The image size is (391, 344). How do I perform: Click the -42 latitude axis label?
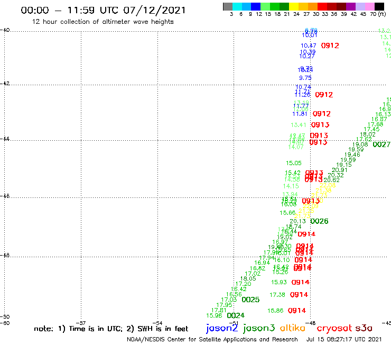(x=5, y=83)
